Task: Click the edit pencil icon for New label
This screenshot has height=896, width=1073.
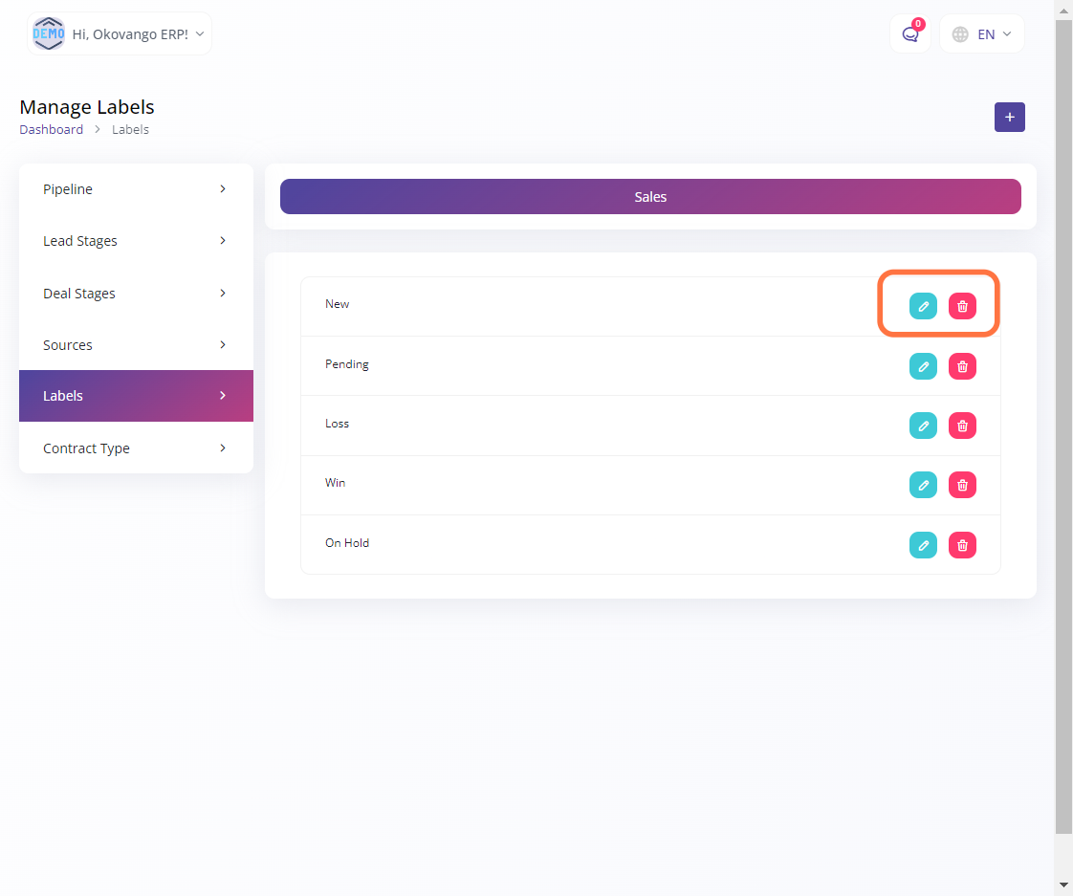Action: click(x=923, y=306)
